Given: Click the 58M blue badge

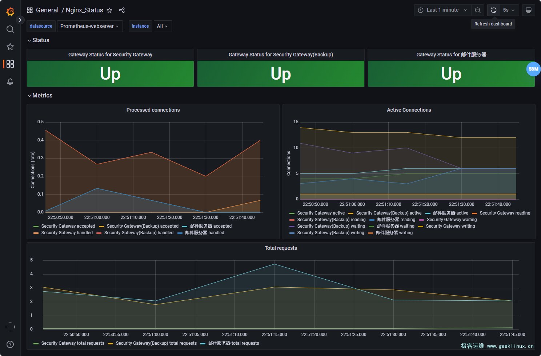Looking at the screenshot, I should coord(533,69).
